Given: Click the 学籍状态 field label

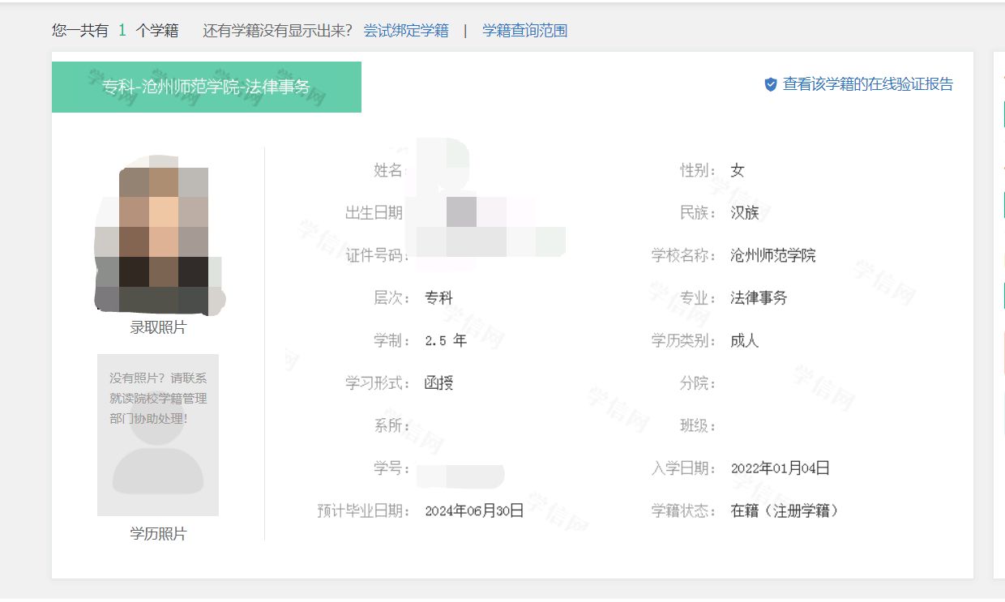Looking at the screenshot, I should pos(684,511).
